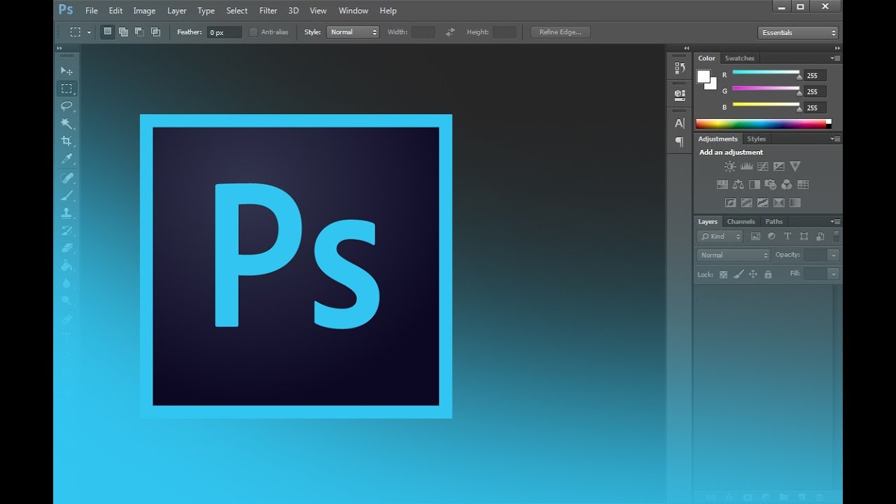This screenshot has height=504, width=896.
Task: Switch to the Channels tab
Action: [x=741, y=222]
